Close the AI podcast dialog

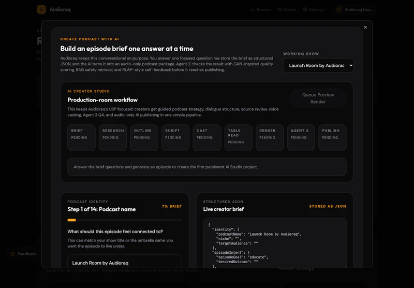[x=365, y=27]
